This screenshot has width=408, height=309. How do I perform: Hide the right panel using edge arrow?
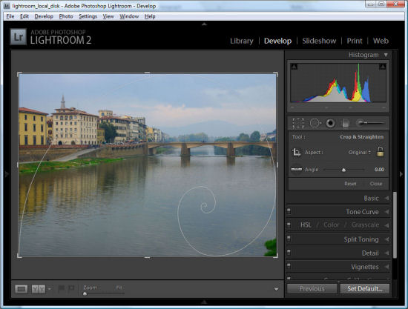tap(401, 174)
